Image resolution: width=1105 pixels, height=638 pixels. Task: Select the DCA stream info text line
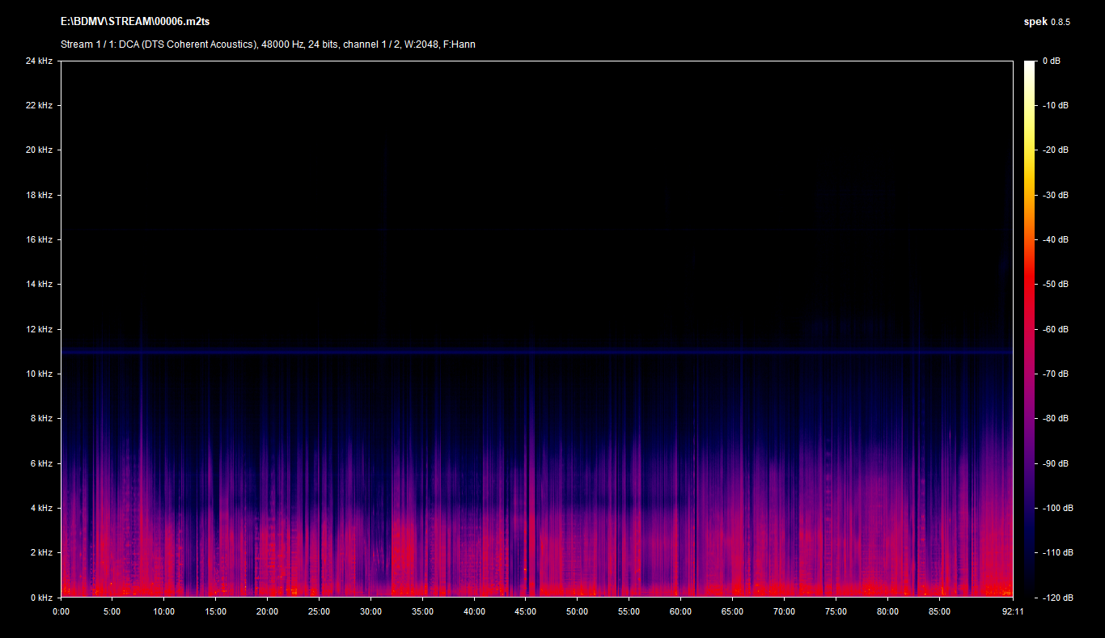pyautogui.click(x=268, y=44)
